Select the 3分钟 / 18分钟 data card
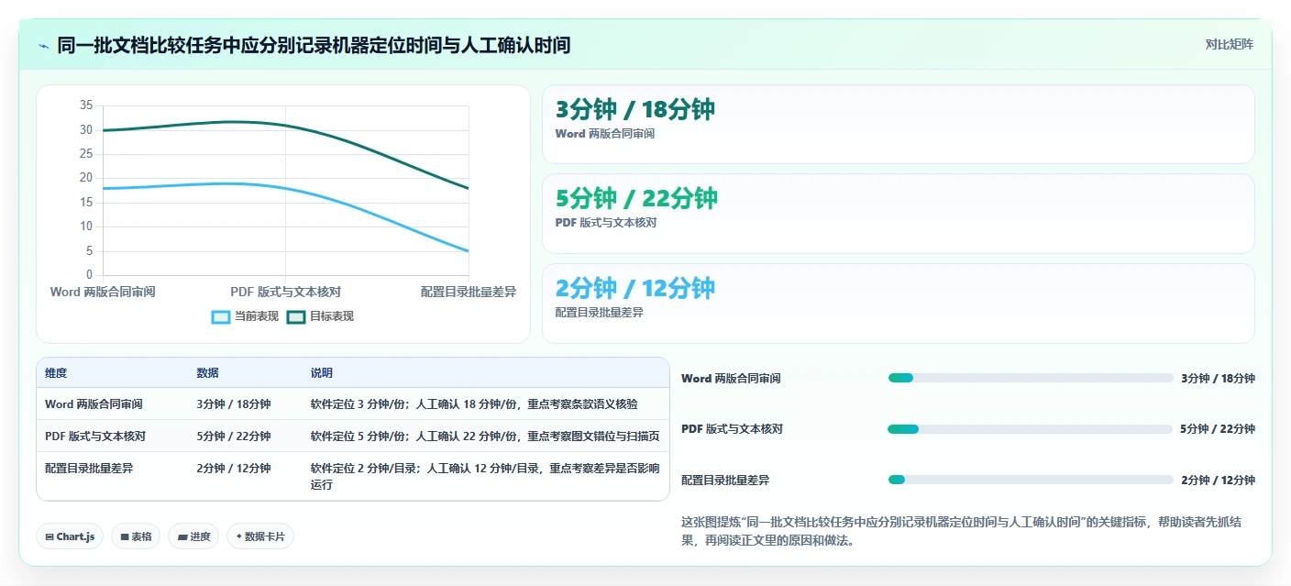1291x586 pixels. pyautogui.click(x=898, y=124)
